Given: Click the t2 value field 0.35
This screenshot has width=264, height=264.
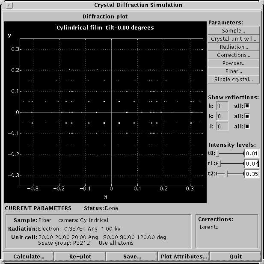Looking at the screenshot, I should [252, 174].
